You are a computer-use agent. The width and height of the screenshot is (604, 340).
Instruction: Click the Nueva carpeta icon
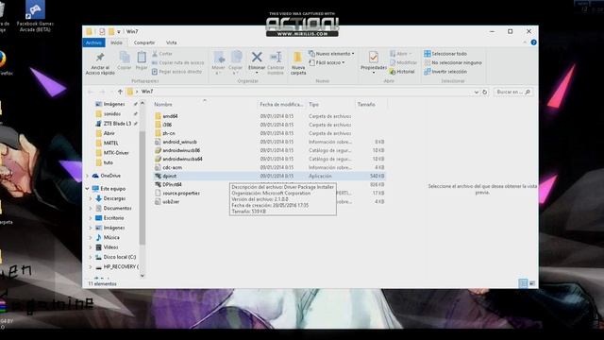(x=298, y=58)
